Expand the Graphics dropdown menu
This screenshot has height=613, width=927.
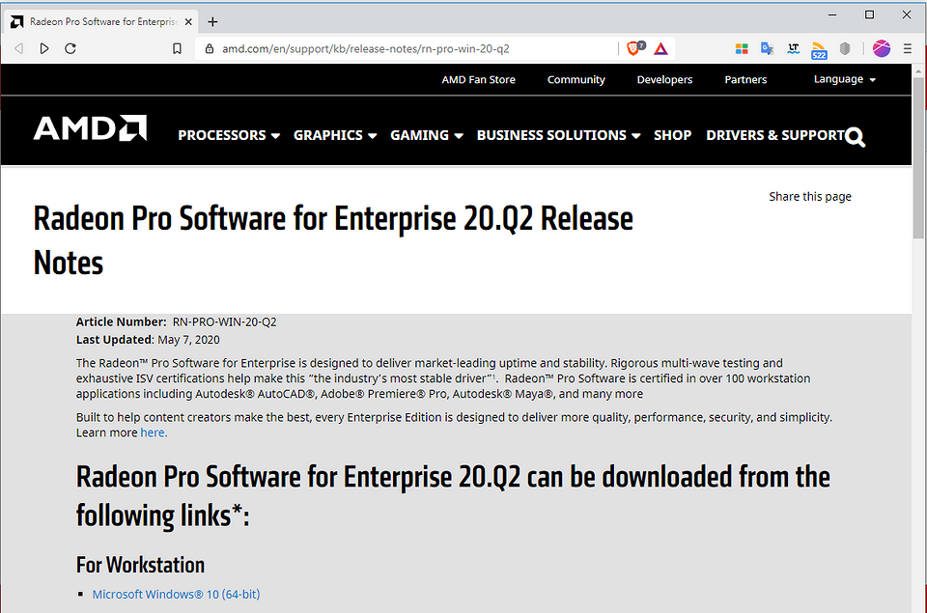click(335, 136)
